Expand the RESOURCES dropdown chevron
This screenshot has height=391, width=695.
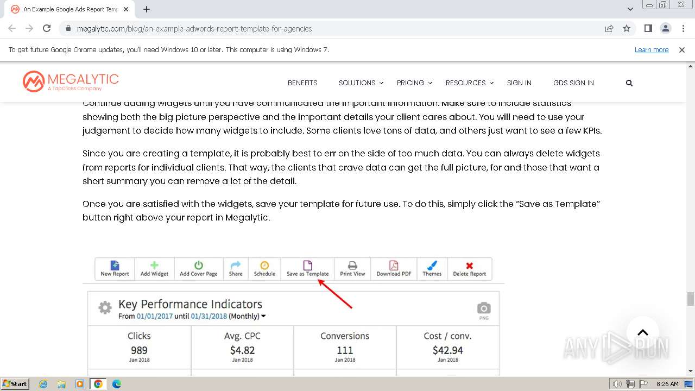pyautogui.click(x=491, y=83)
